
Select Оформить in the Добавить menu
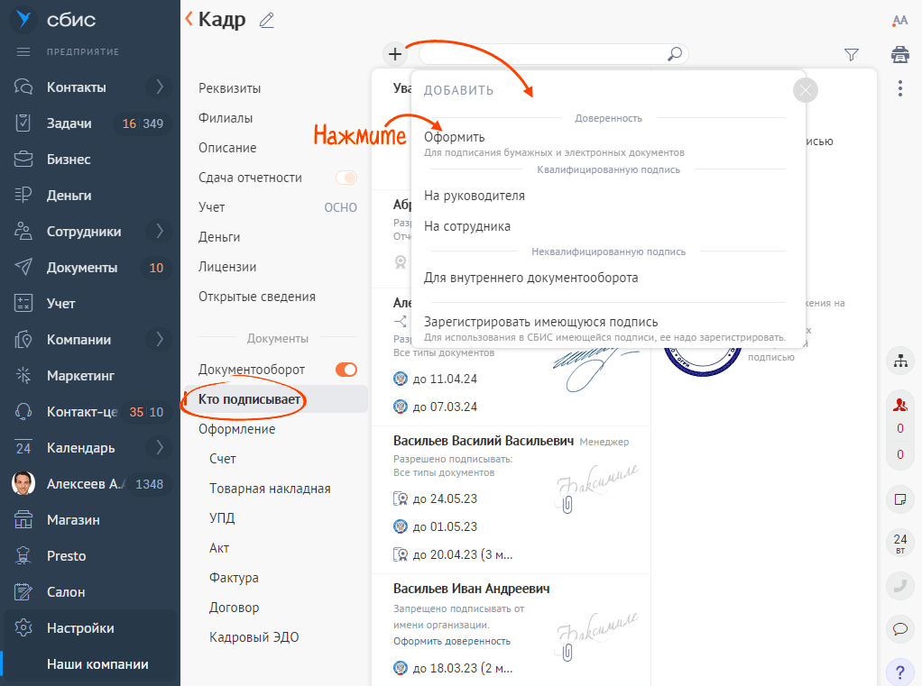pos(455,137)
